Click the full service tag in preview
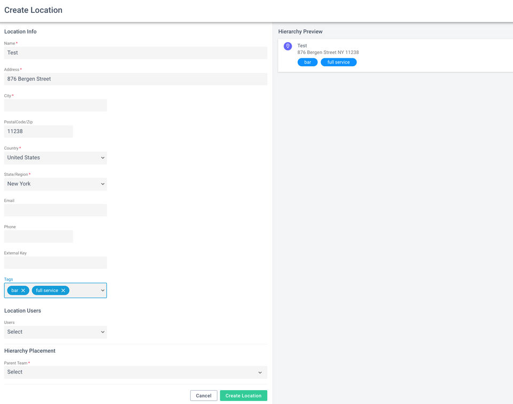The image size is (513, 404). point(339,63)
